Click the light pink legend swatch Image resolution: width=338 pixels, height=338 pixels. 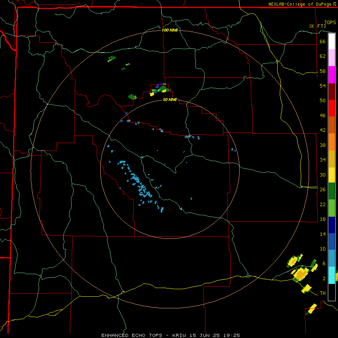click(x=332, y=57)
